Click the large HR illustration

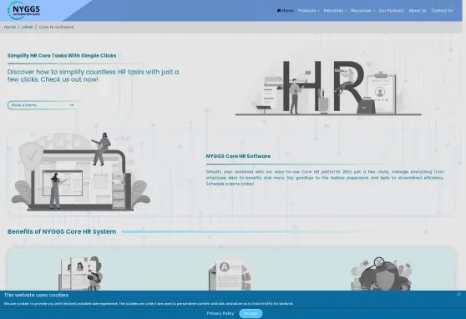[x=328, y=86]
